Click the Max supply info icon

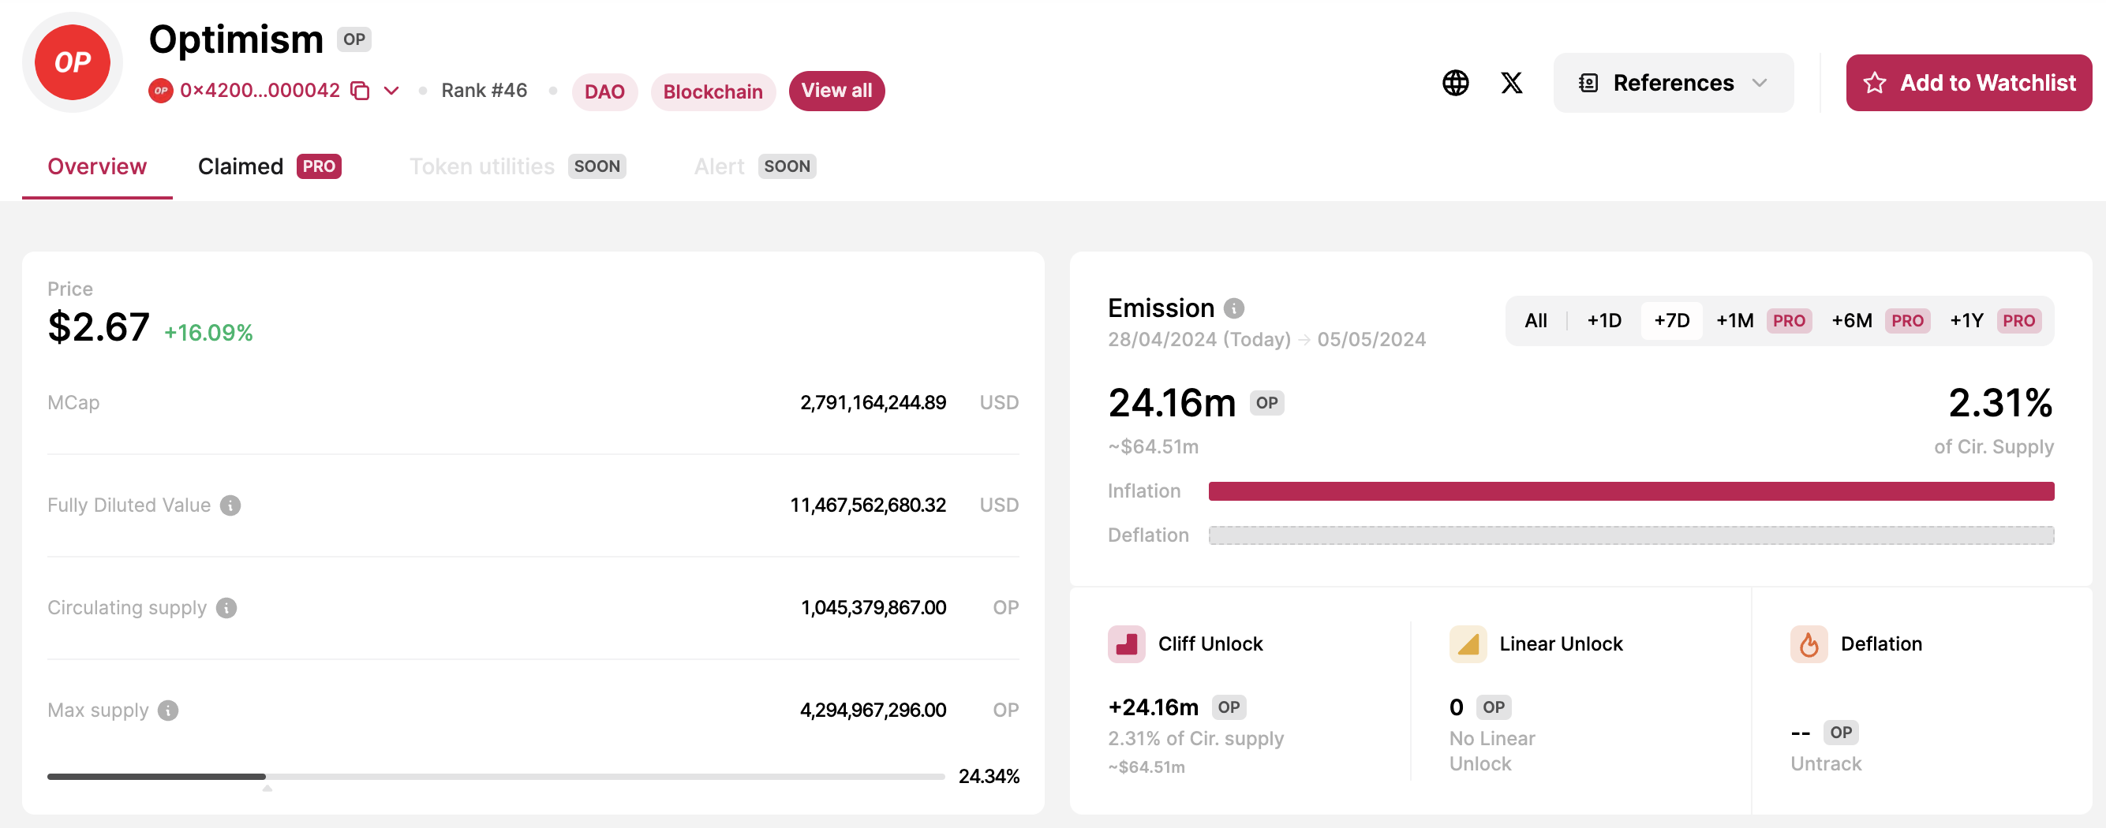(167, 711)
